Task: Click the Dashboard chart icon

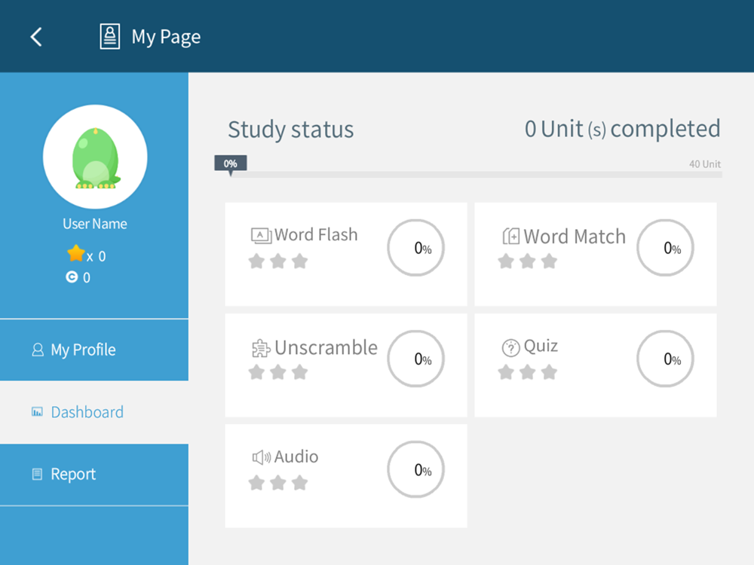Action: 37,412
